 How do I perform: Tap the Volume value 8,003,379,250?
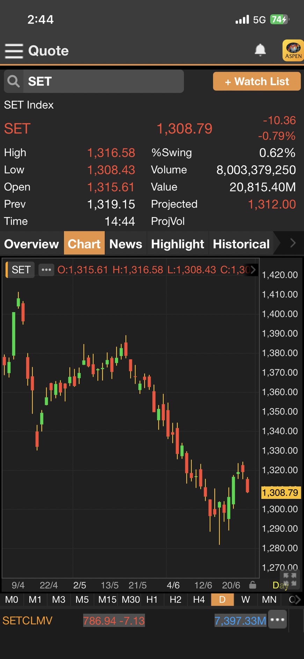256,170
